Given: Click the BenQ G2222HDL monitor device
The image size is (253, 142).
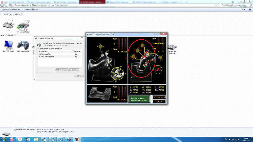Looking at the screenshot, I should pyautogui.click(x=8, y=45).
